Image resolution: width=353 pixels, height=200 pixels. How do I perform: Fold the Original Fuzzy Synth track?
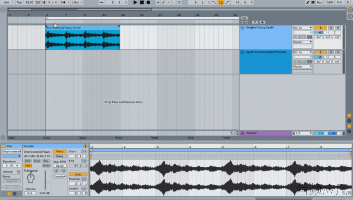point(243,28)
